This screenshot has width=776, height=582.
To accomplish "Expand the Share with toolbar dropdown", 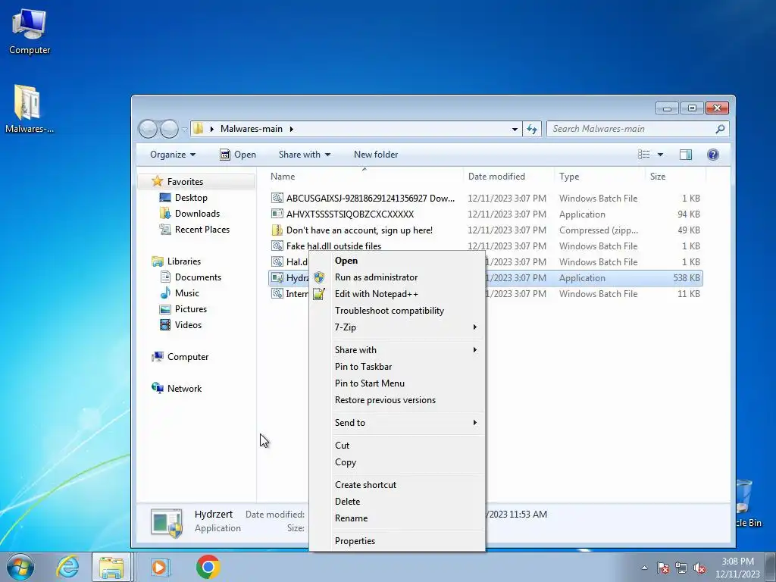I will [305, 155].
